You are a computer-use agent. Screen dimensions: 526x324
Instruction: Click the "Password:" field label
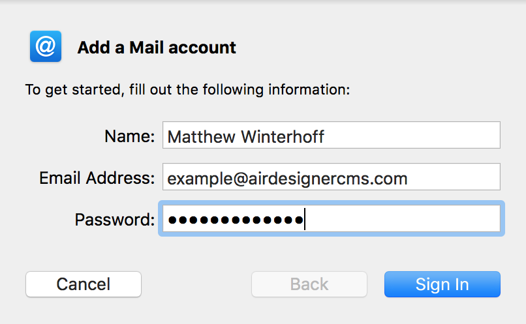coord(114,220)
